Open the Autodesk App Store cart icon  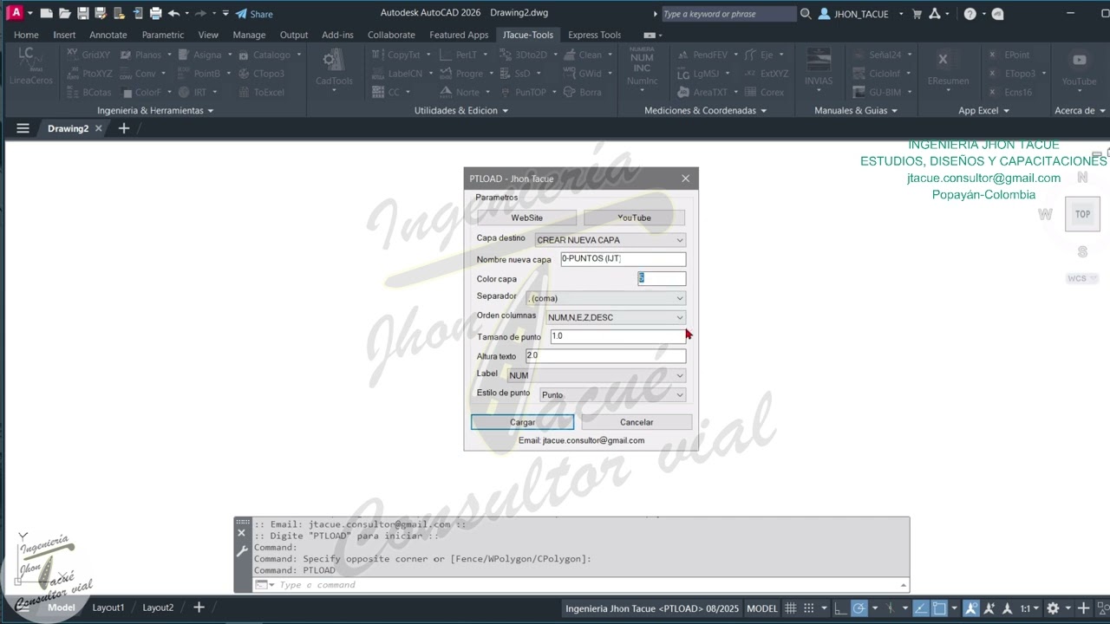click(x=917, y=14)
